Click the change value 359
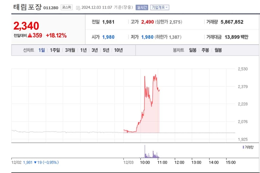Viewport: 260px width, 173px height. pyautogui.click(x=37, y=35)
